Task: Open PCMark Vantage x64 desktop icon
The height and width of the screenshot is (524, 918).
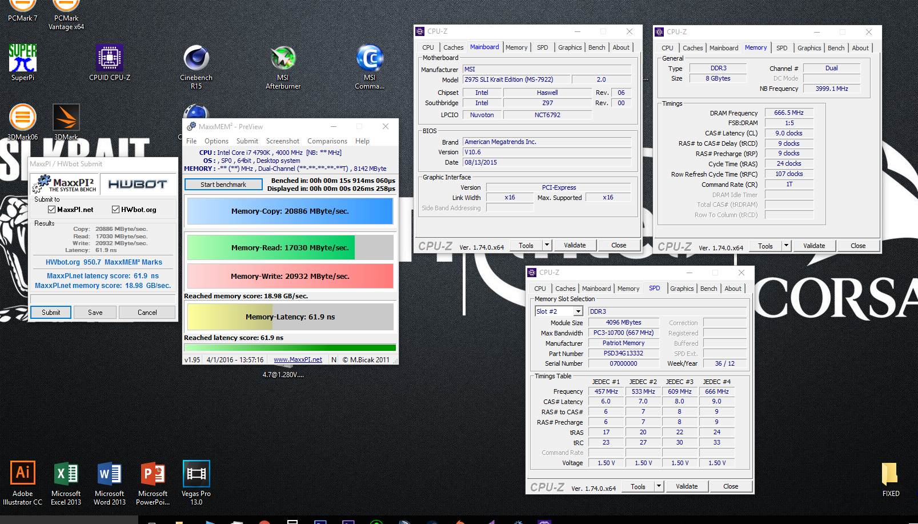Action: (x=66, y=15)
